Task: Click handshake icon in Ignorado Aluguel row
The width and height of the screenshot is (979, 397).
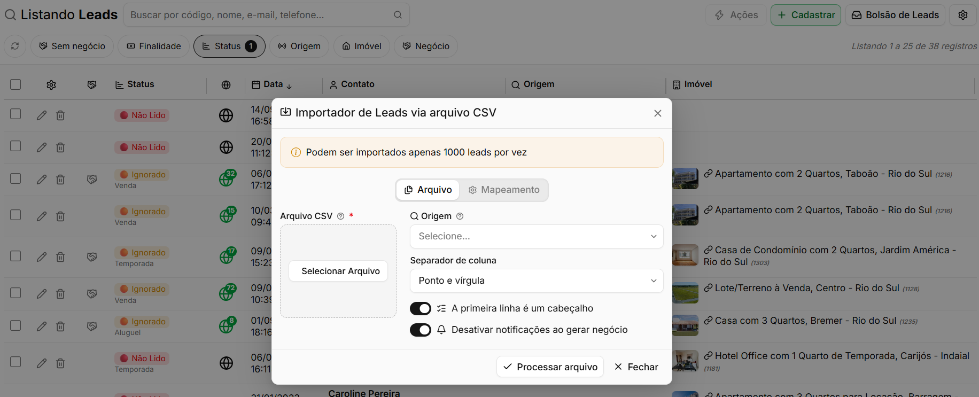Action: click(92, 326)
